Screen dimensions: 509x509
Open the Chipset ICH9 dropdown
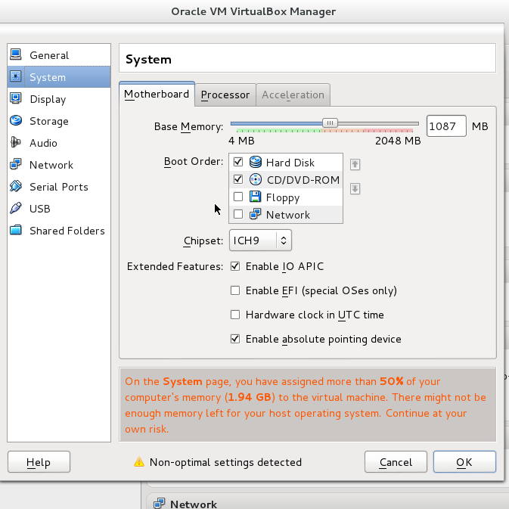(260, 241)
